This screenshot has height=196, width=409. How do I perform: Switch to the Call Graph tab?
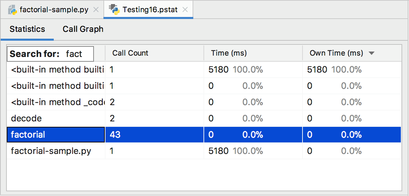(x=83, y=29)
